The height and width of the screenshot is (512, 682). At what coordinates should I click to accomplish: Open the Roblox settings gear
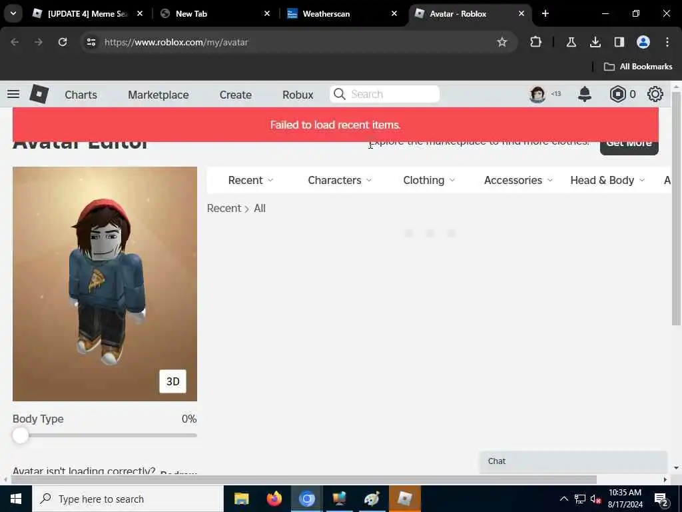coord(655,94)
